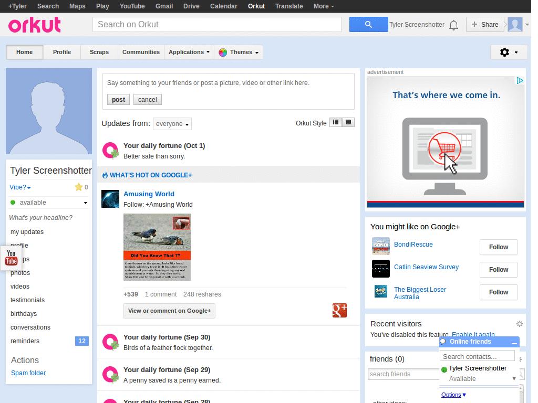Click the YouTube floating sidebar icon
This screenshot has height=403, width=538.
tap(11, 258)
